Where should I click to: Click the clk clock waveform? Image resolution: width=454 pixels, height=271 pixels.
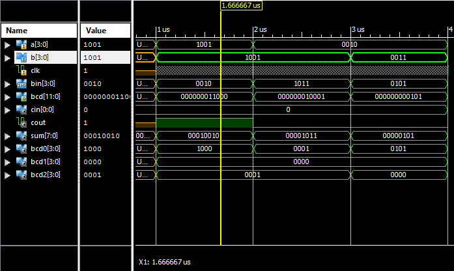click(302, 70)
